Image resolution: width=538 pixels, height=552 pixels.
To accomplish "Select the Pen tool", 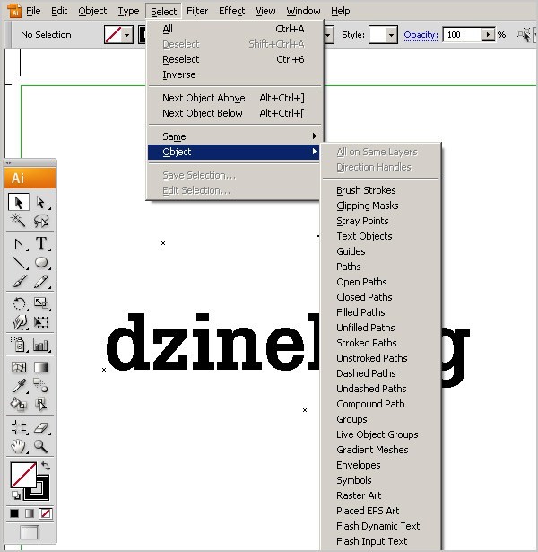I will (18, 243).
